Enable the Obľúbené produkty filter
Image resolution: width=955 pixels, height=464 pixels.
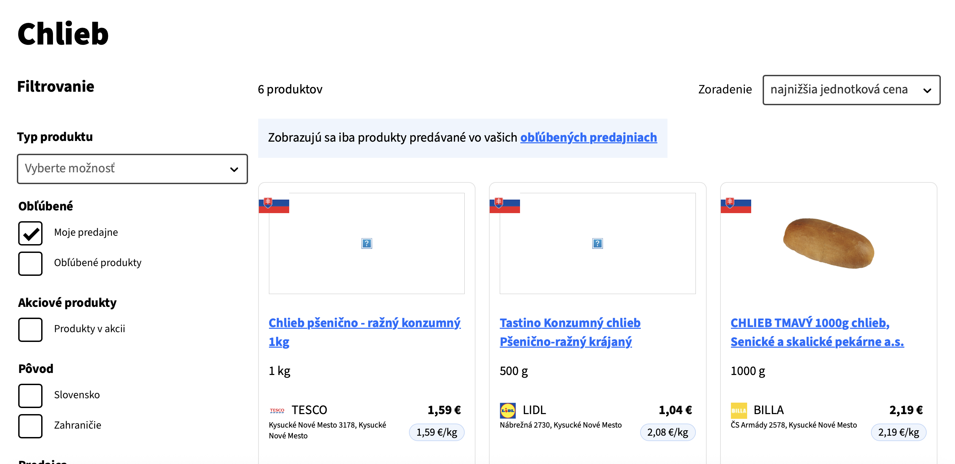(30, 263)
